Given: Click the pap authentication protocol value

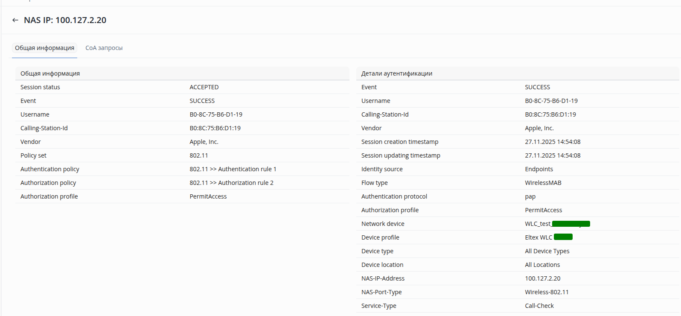Looking at the screenshot, I should pyautogui.click(x=530, y=196).
